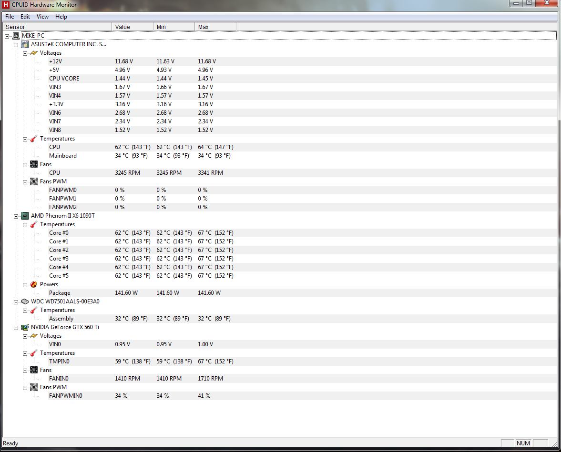Collapse the ASUSTeK COMPUTER INC. node
This screenshot has width=561, height=452.
click(x=16, y=45)
